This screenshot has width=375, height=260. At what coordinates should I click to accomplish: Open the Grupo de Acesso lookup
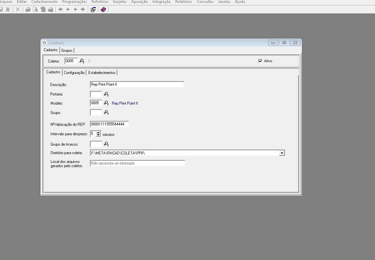click(106, 144)
